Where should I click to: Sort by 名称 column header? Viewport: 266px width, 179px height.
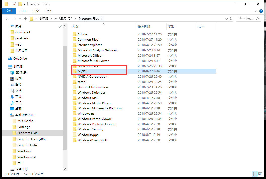tap(75, 27)
